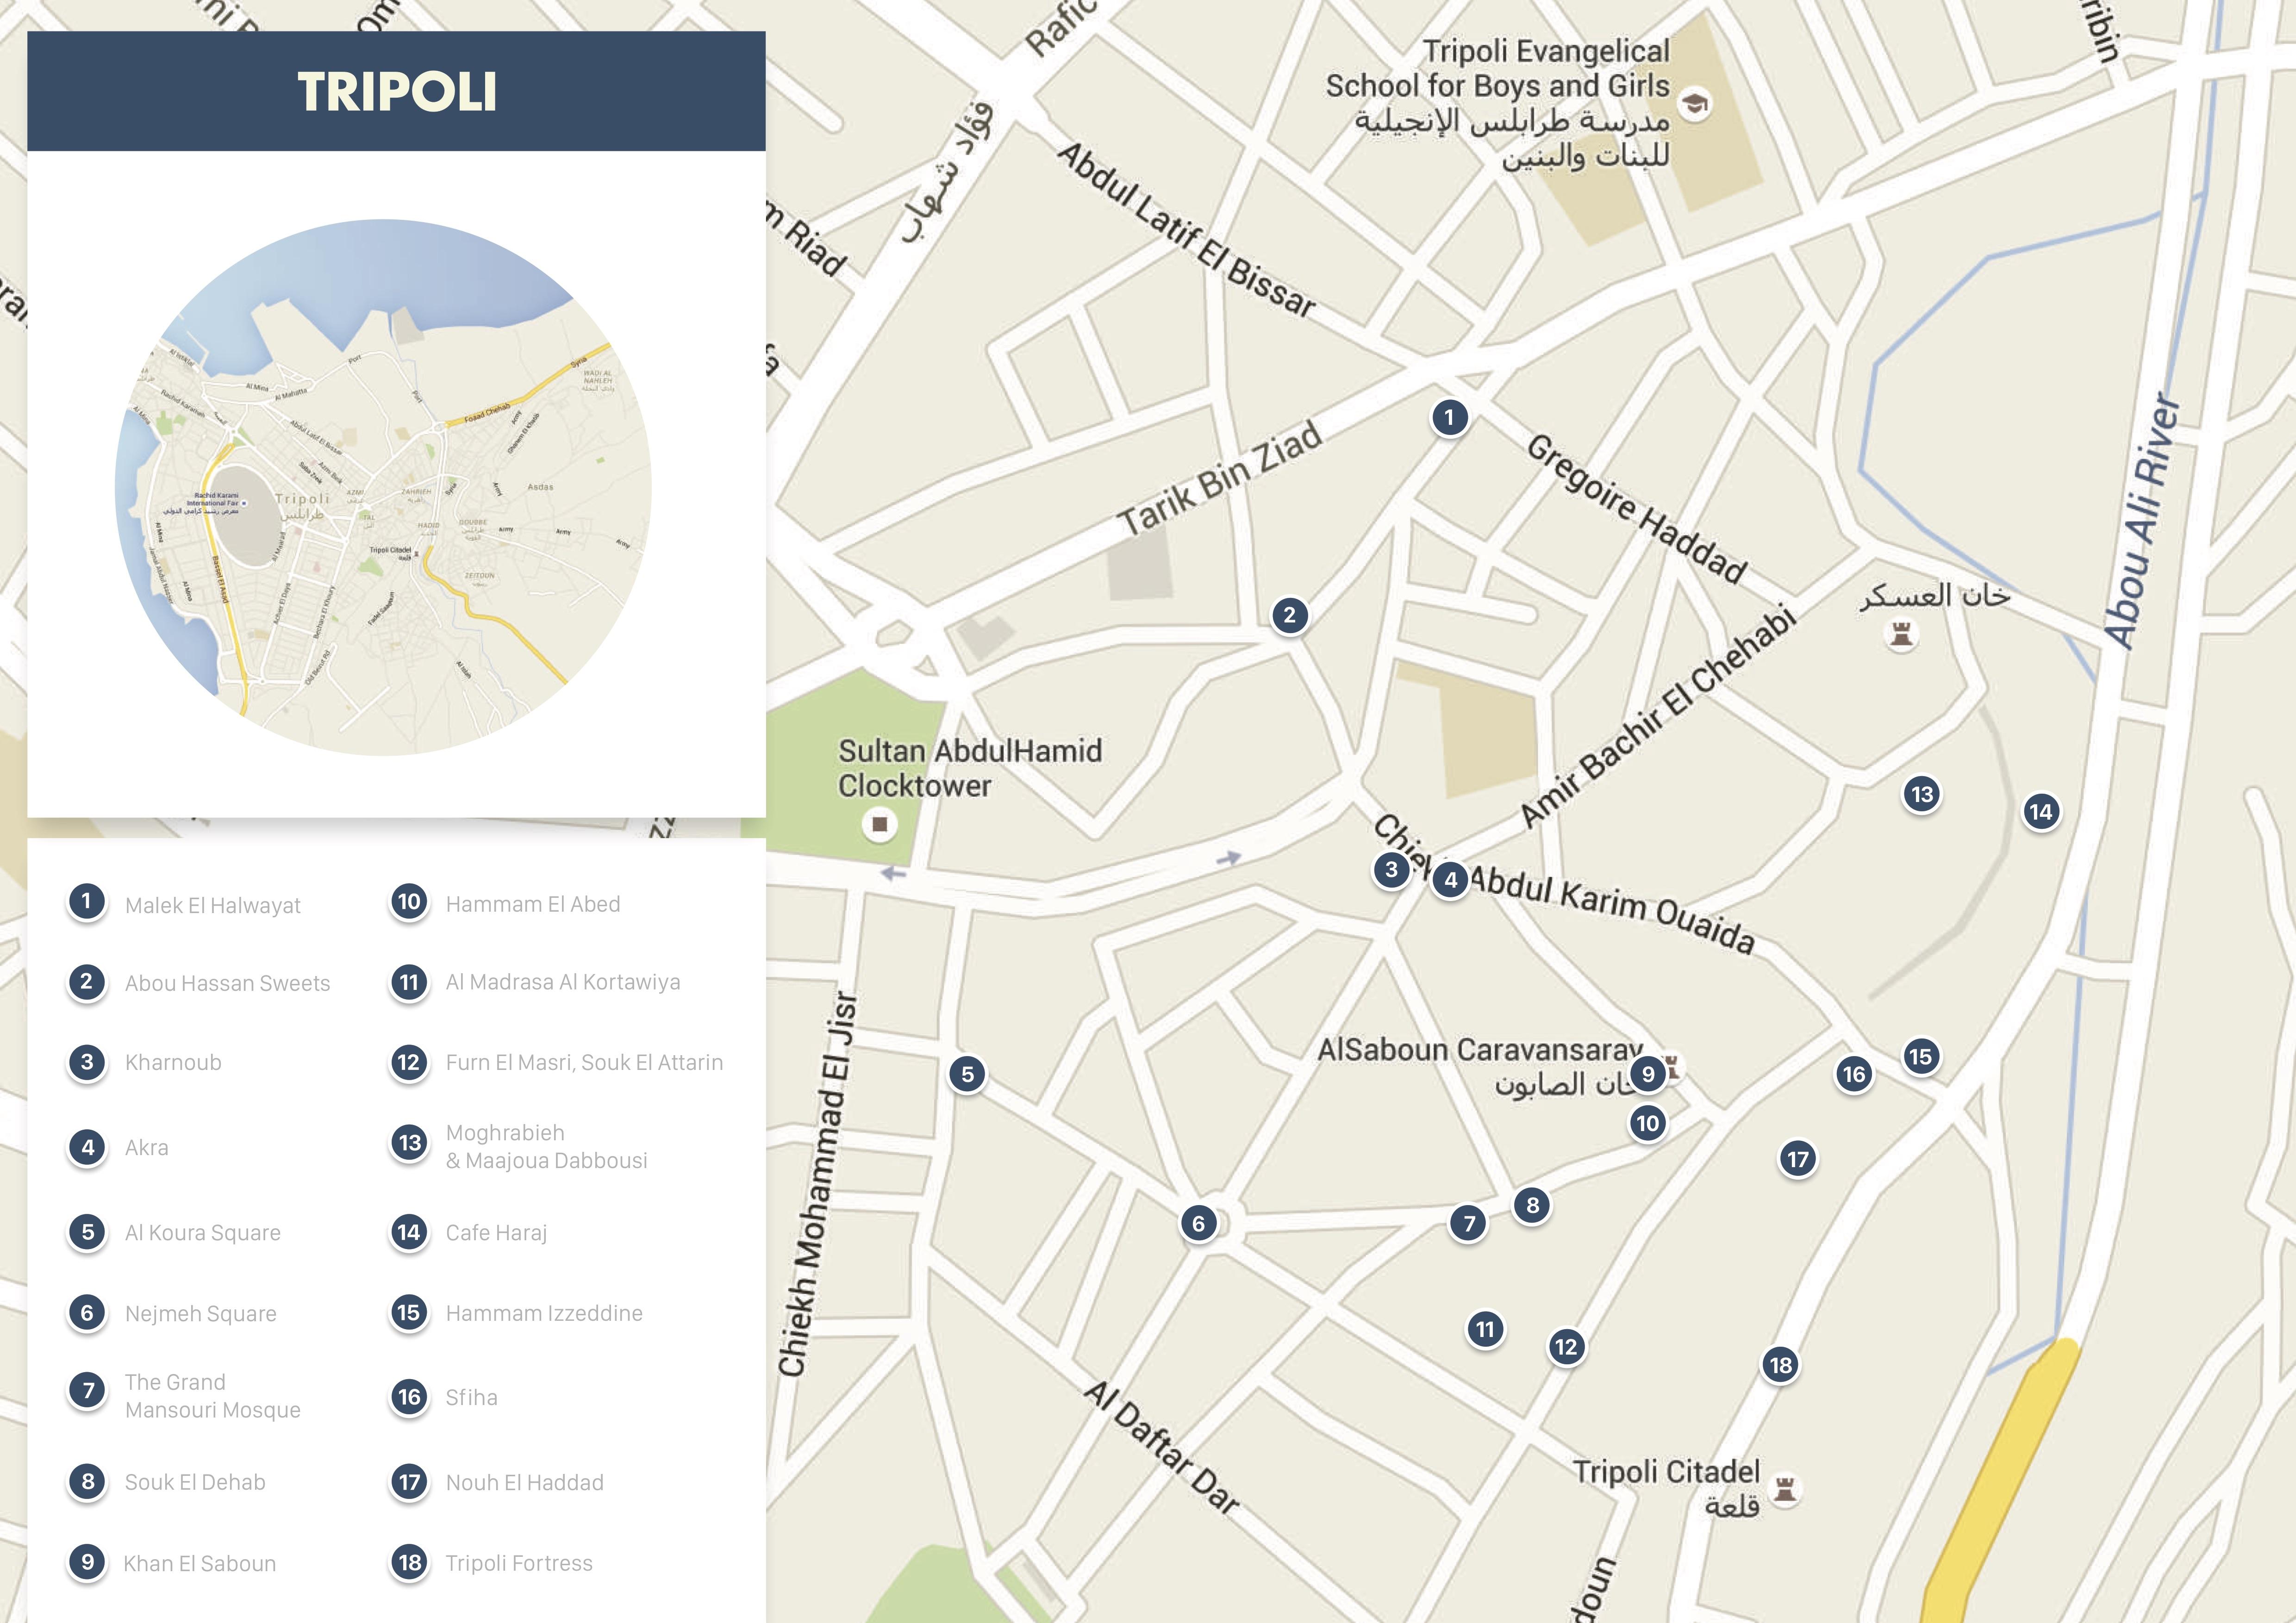Select map marker 4 beside Abdul Karim Ouaida

click(x=1450, y=880)
